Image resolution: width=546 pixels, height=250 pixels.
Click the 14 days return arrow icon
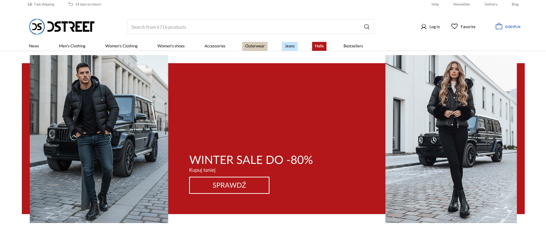(71, 4)
